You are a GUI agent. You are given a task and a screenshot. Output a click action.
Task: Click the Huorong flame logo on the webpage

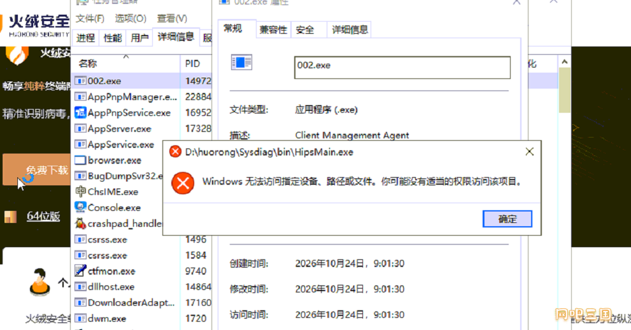pos(17,55)
